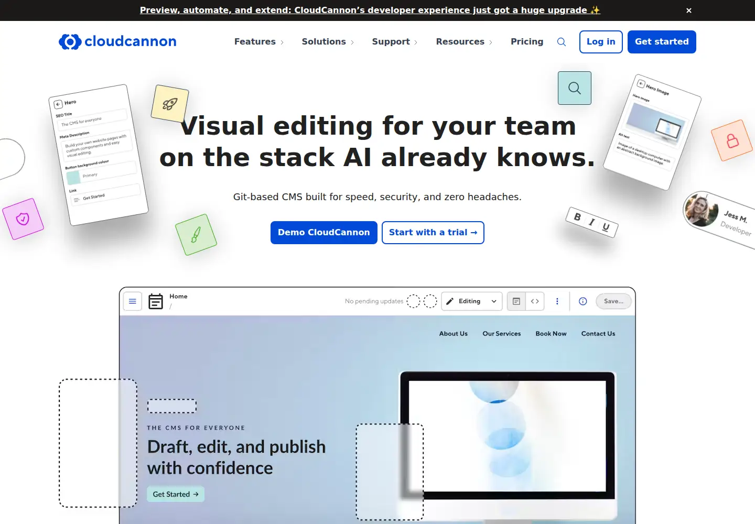Click Contact Us in the preview nav
755x524 pixels.
click(x=598, y=334)
